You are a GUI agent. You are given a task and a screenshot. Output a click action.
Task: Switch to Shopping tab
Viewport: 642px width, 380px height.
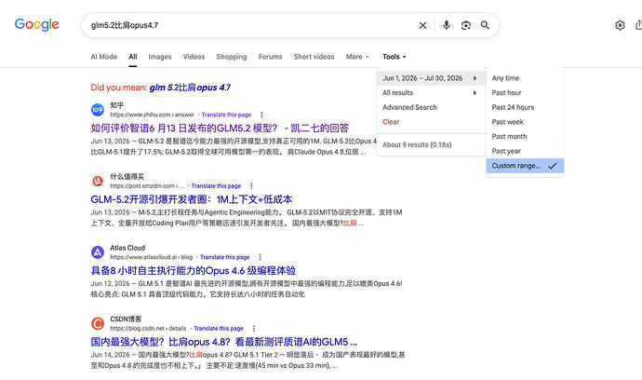(x=232, y=57)
